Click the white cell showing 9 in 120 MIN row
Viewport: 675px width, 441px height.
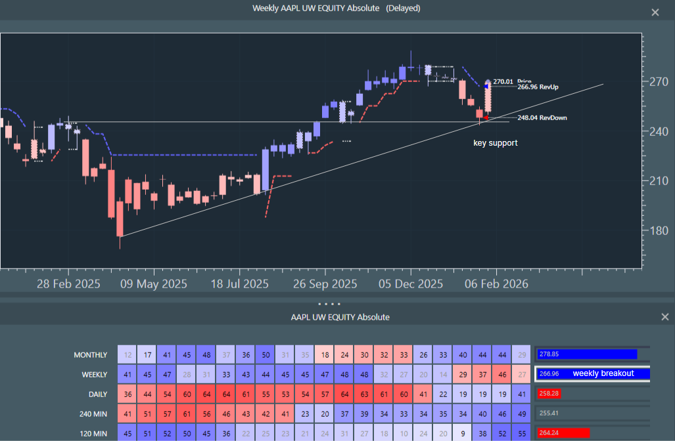(463, 433)
